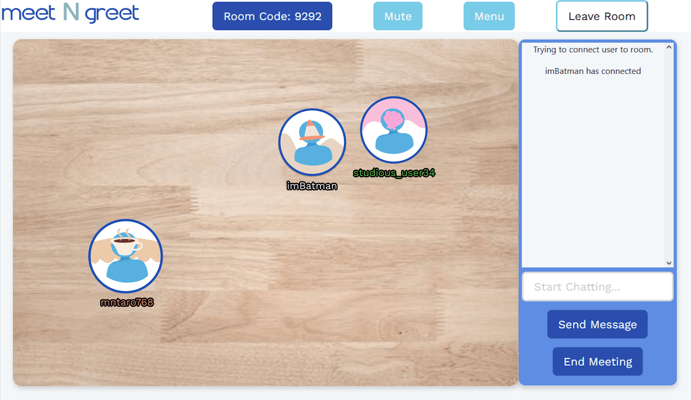Toggle the Mute button
The height and width of the screenshot is (400, 691).
click(x=398, y=16)
